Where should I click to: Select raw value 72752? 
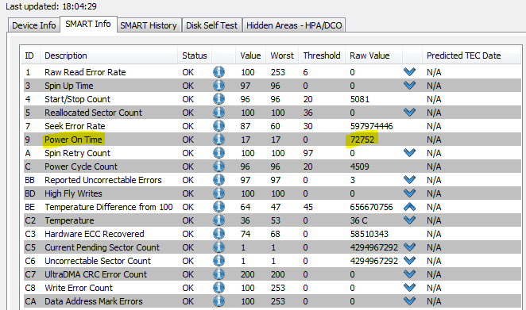362,140
